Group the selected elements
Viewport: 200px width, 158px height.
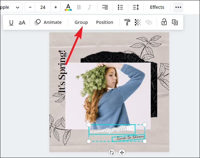(x=81, y=22)
